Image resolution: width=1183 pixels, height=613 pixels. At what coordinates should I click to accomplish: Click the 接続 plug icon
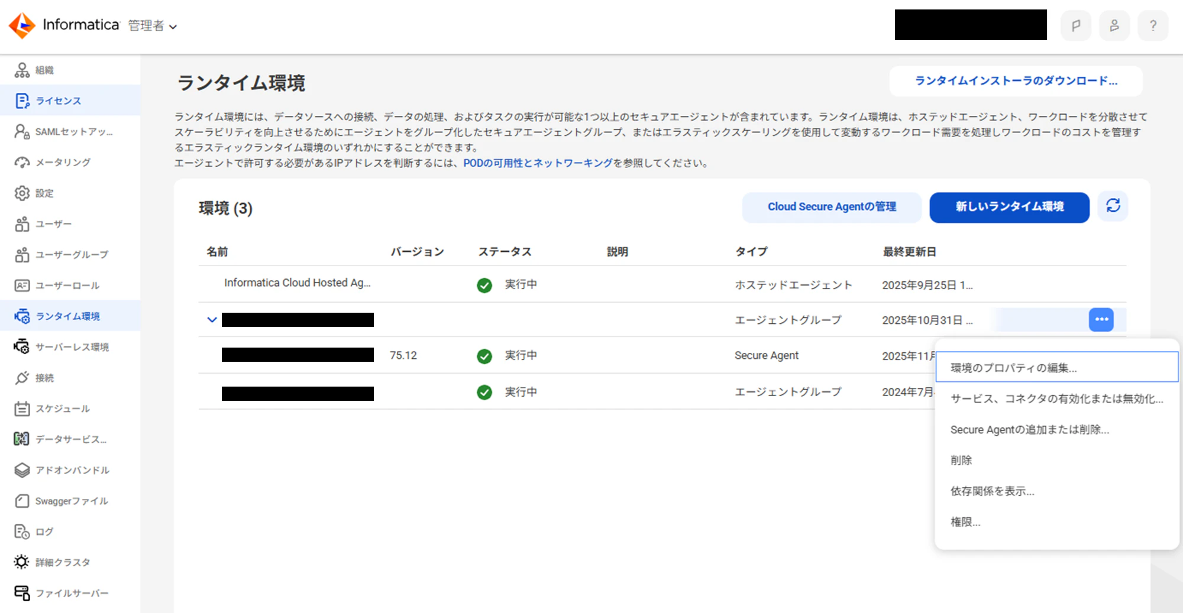(22, 378)
